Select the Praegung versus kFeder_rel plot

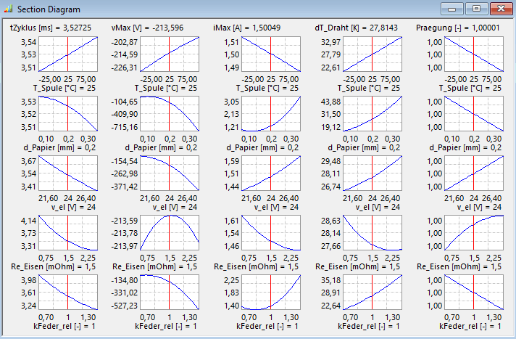click(x=474, y=292)
